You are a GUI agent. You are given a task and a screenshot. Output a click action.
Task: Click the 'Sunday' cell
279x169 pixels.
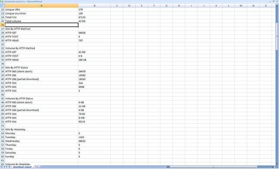tap(41, 156)
